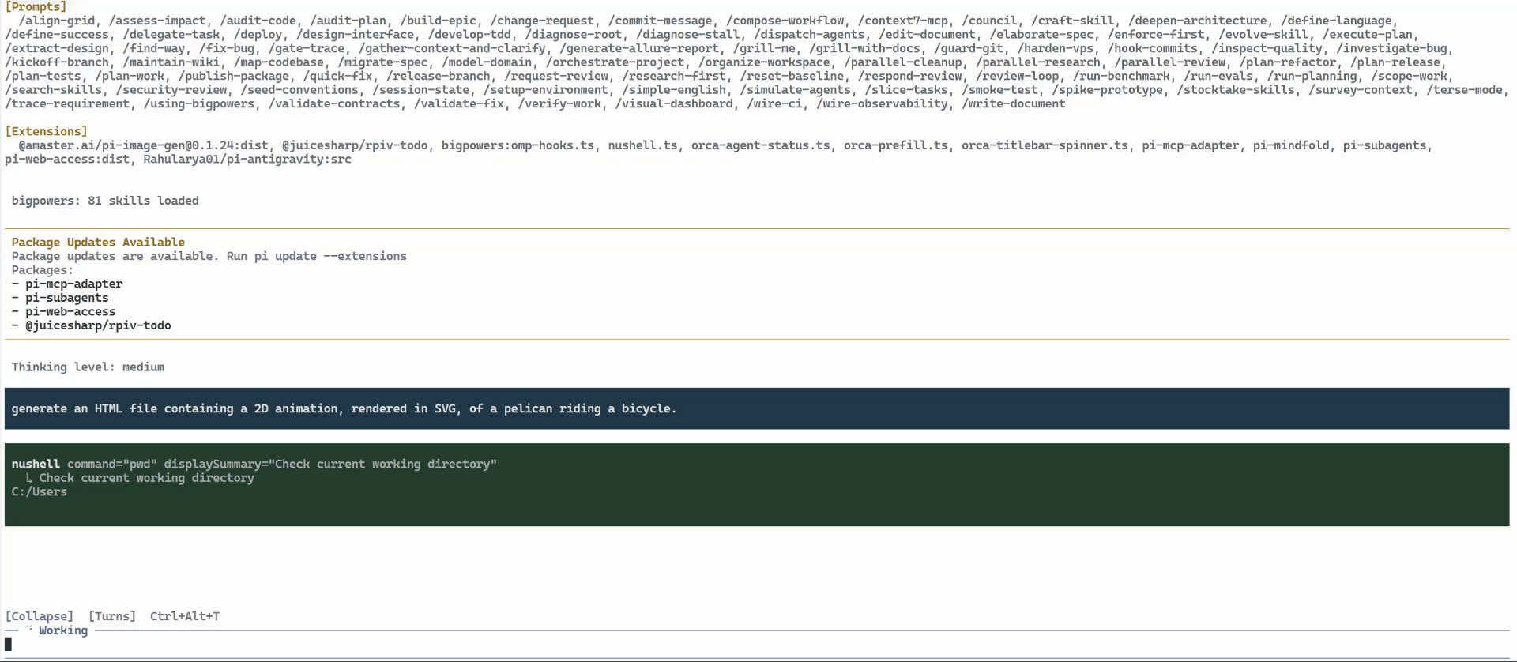Click the terminal input cursor line
The width and height of the screenshot is (1517, 662).
(x=757, y=645)
